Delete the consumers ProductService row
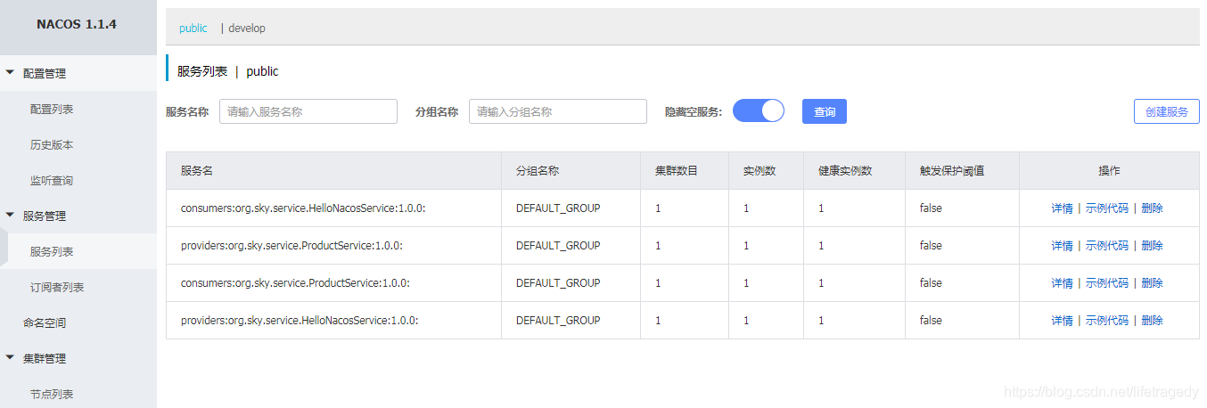Image resolution: width=1207 pixels, height=408 pixels. click(x=1152, y=282)
